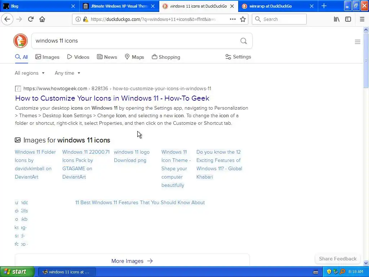Click the orange magnifier tray icon
The image size is (369, 277).
tap(342, 272)
